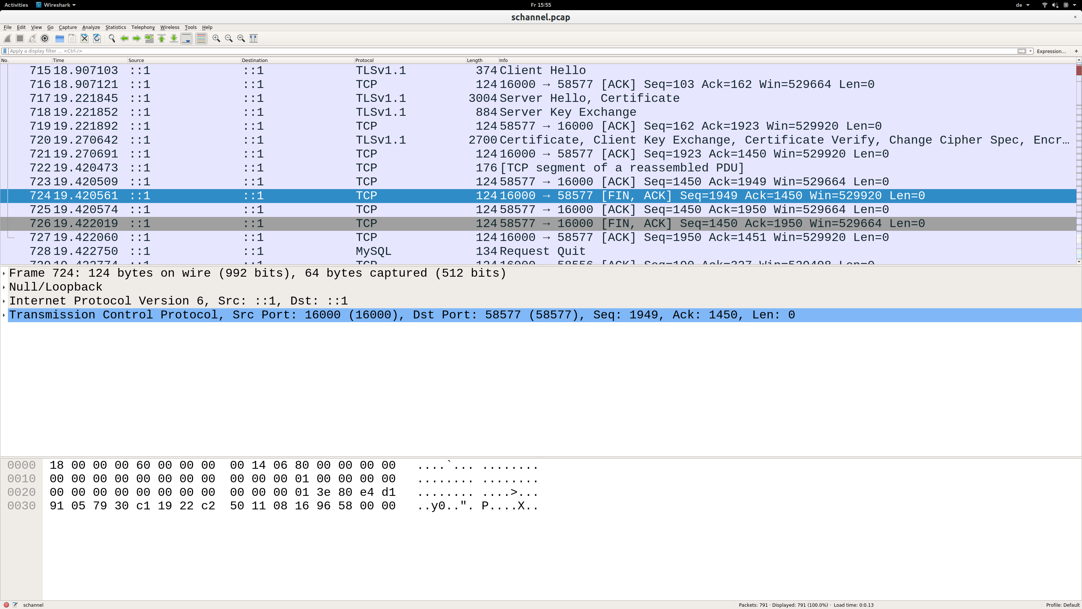Open the Statistics menu

115,27
